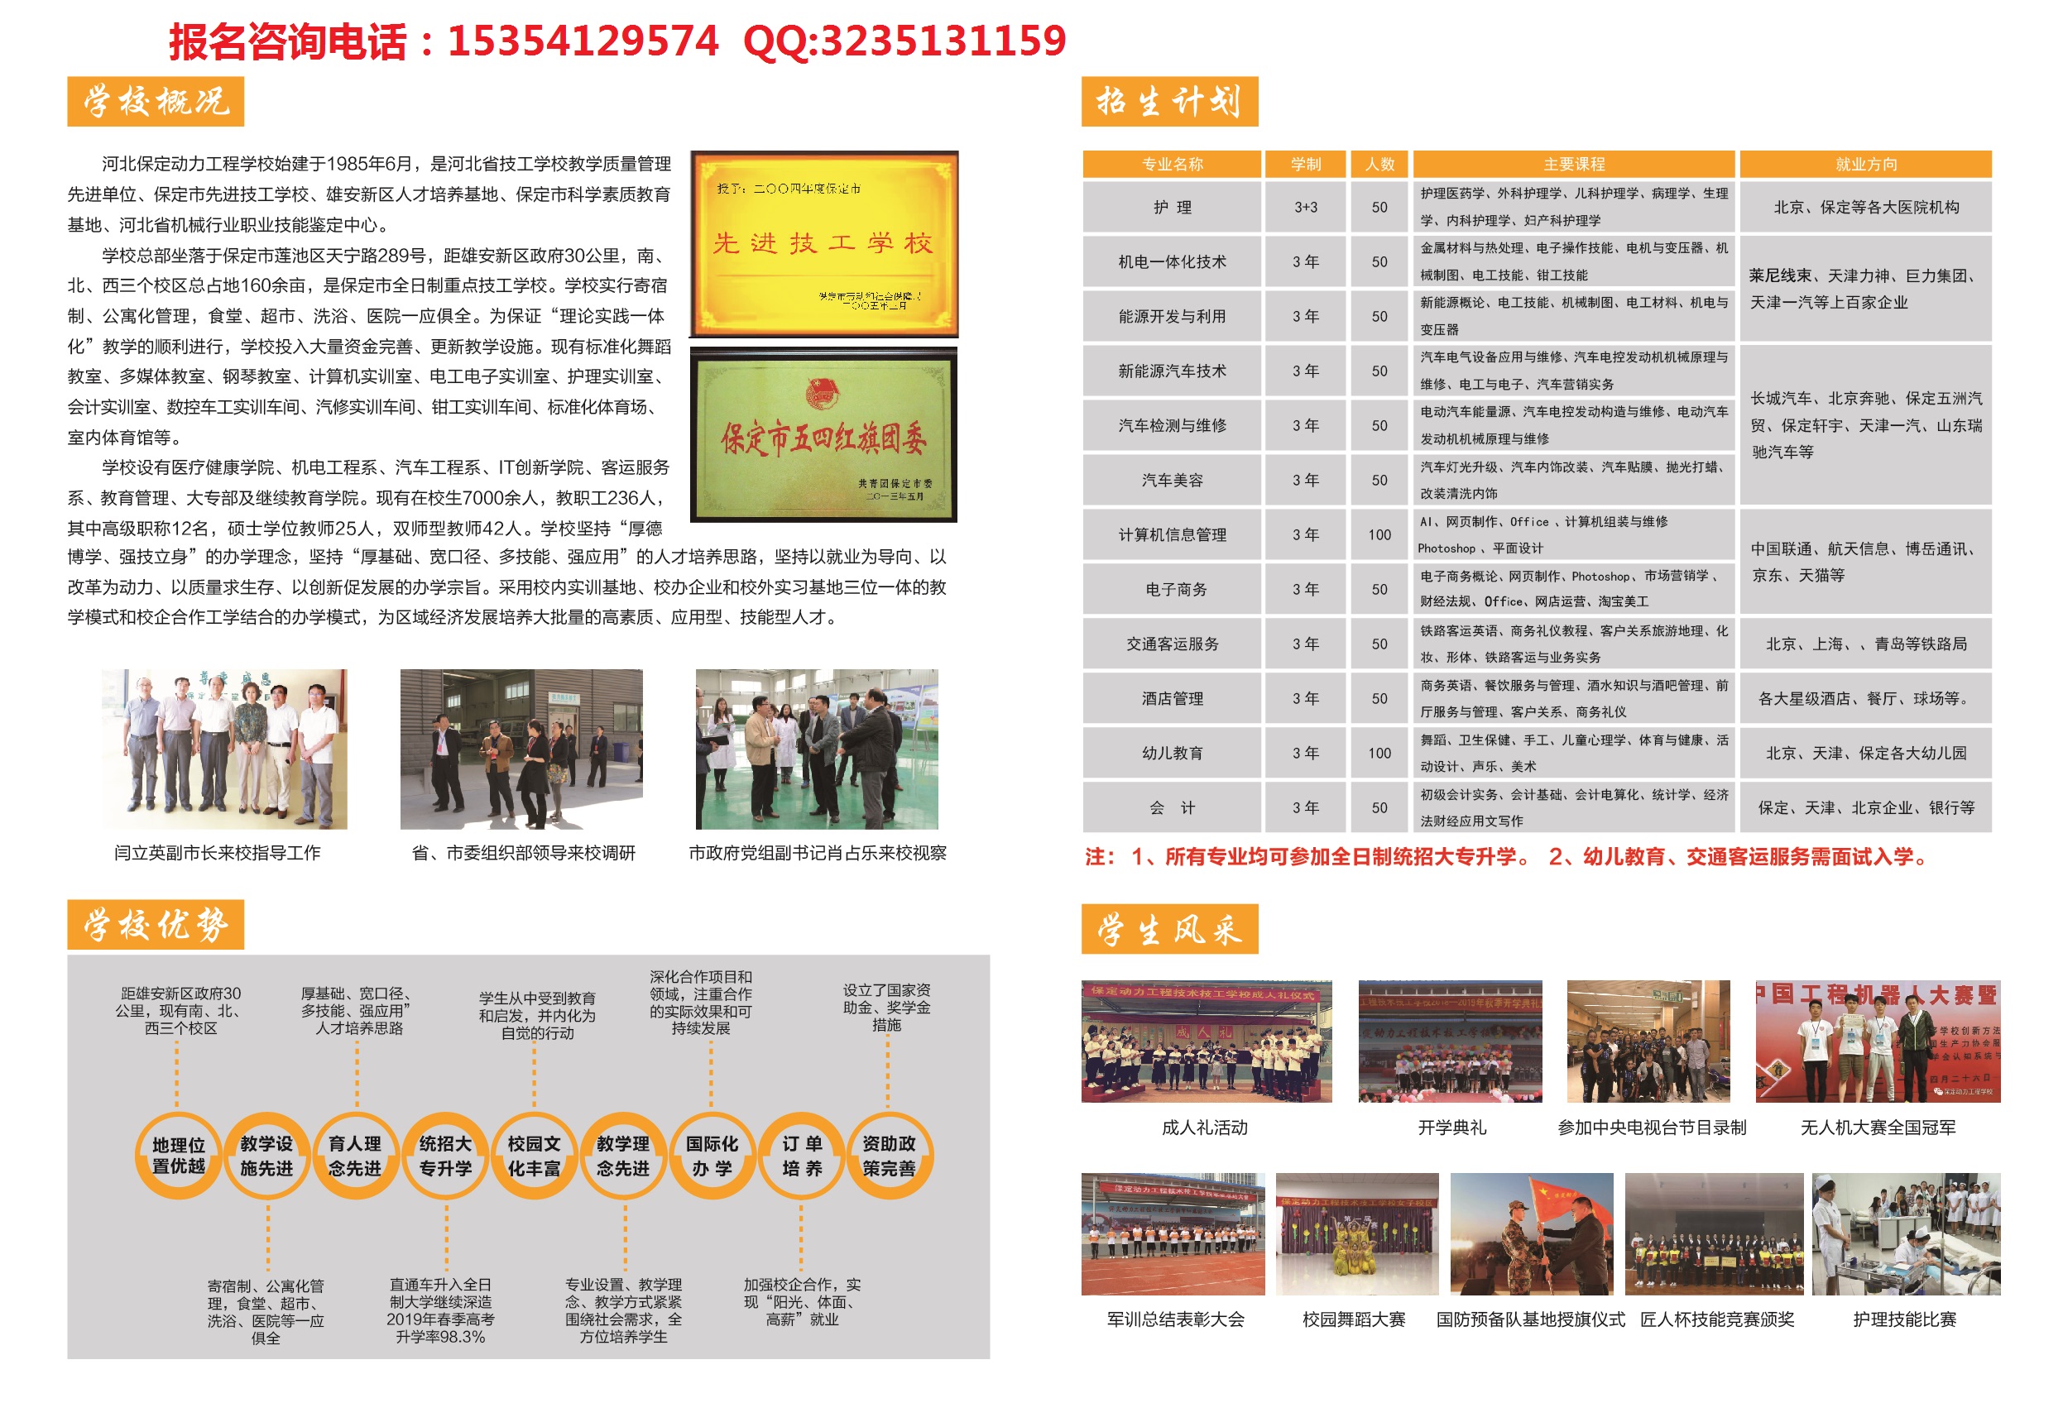The height and width of the screenshot is (1403, 2063).
Task: Open photo of 肖占乐来校视察
Action: pos(817,749)
